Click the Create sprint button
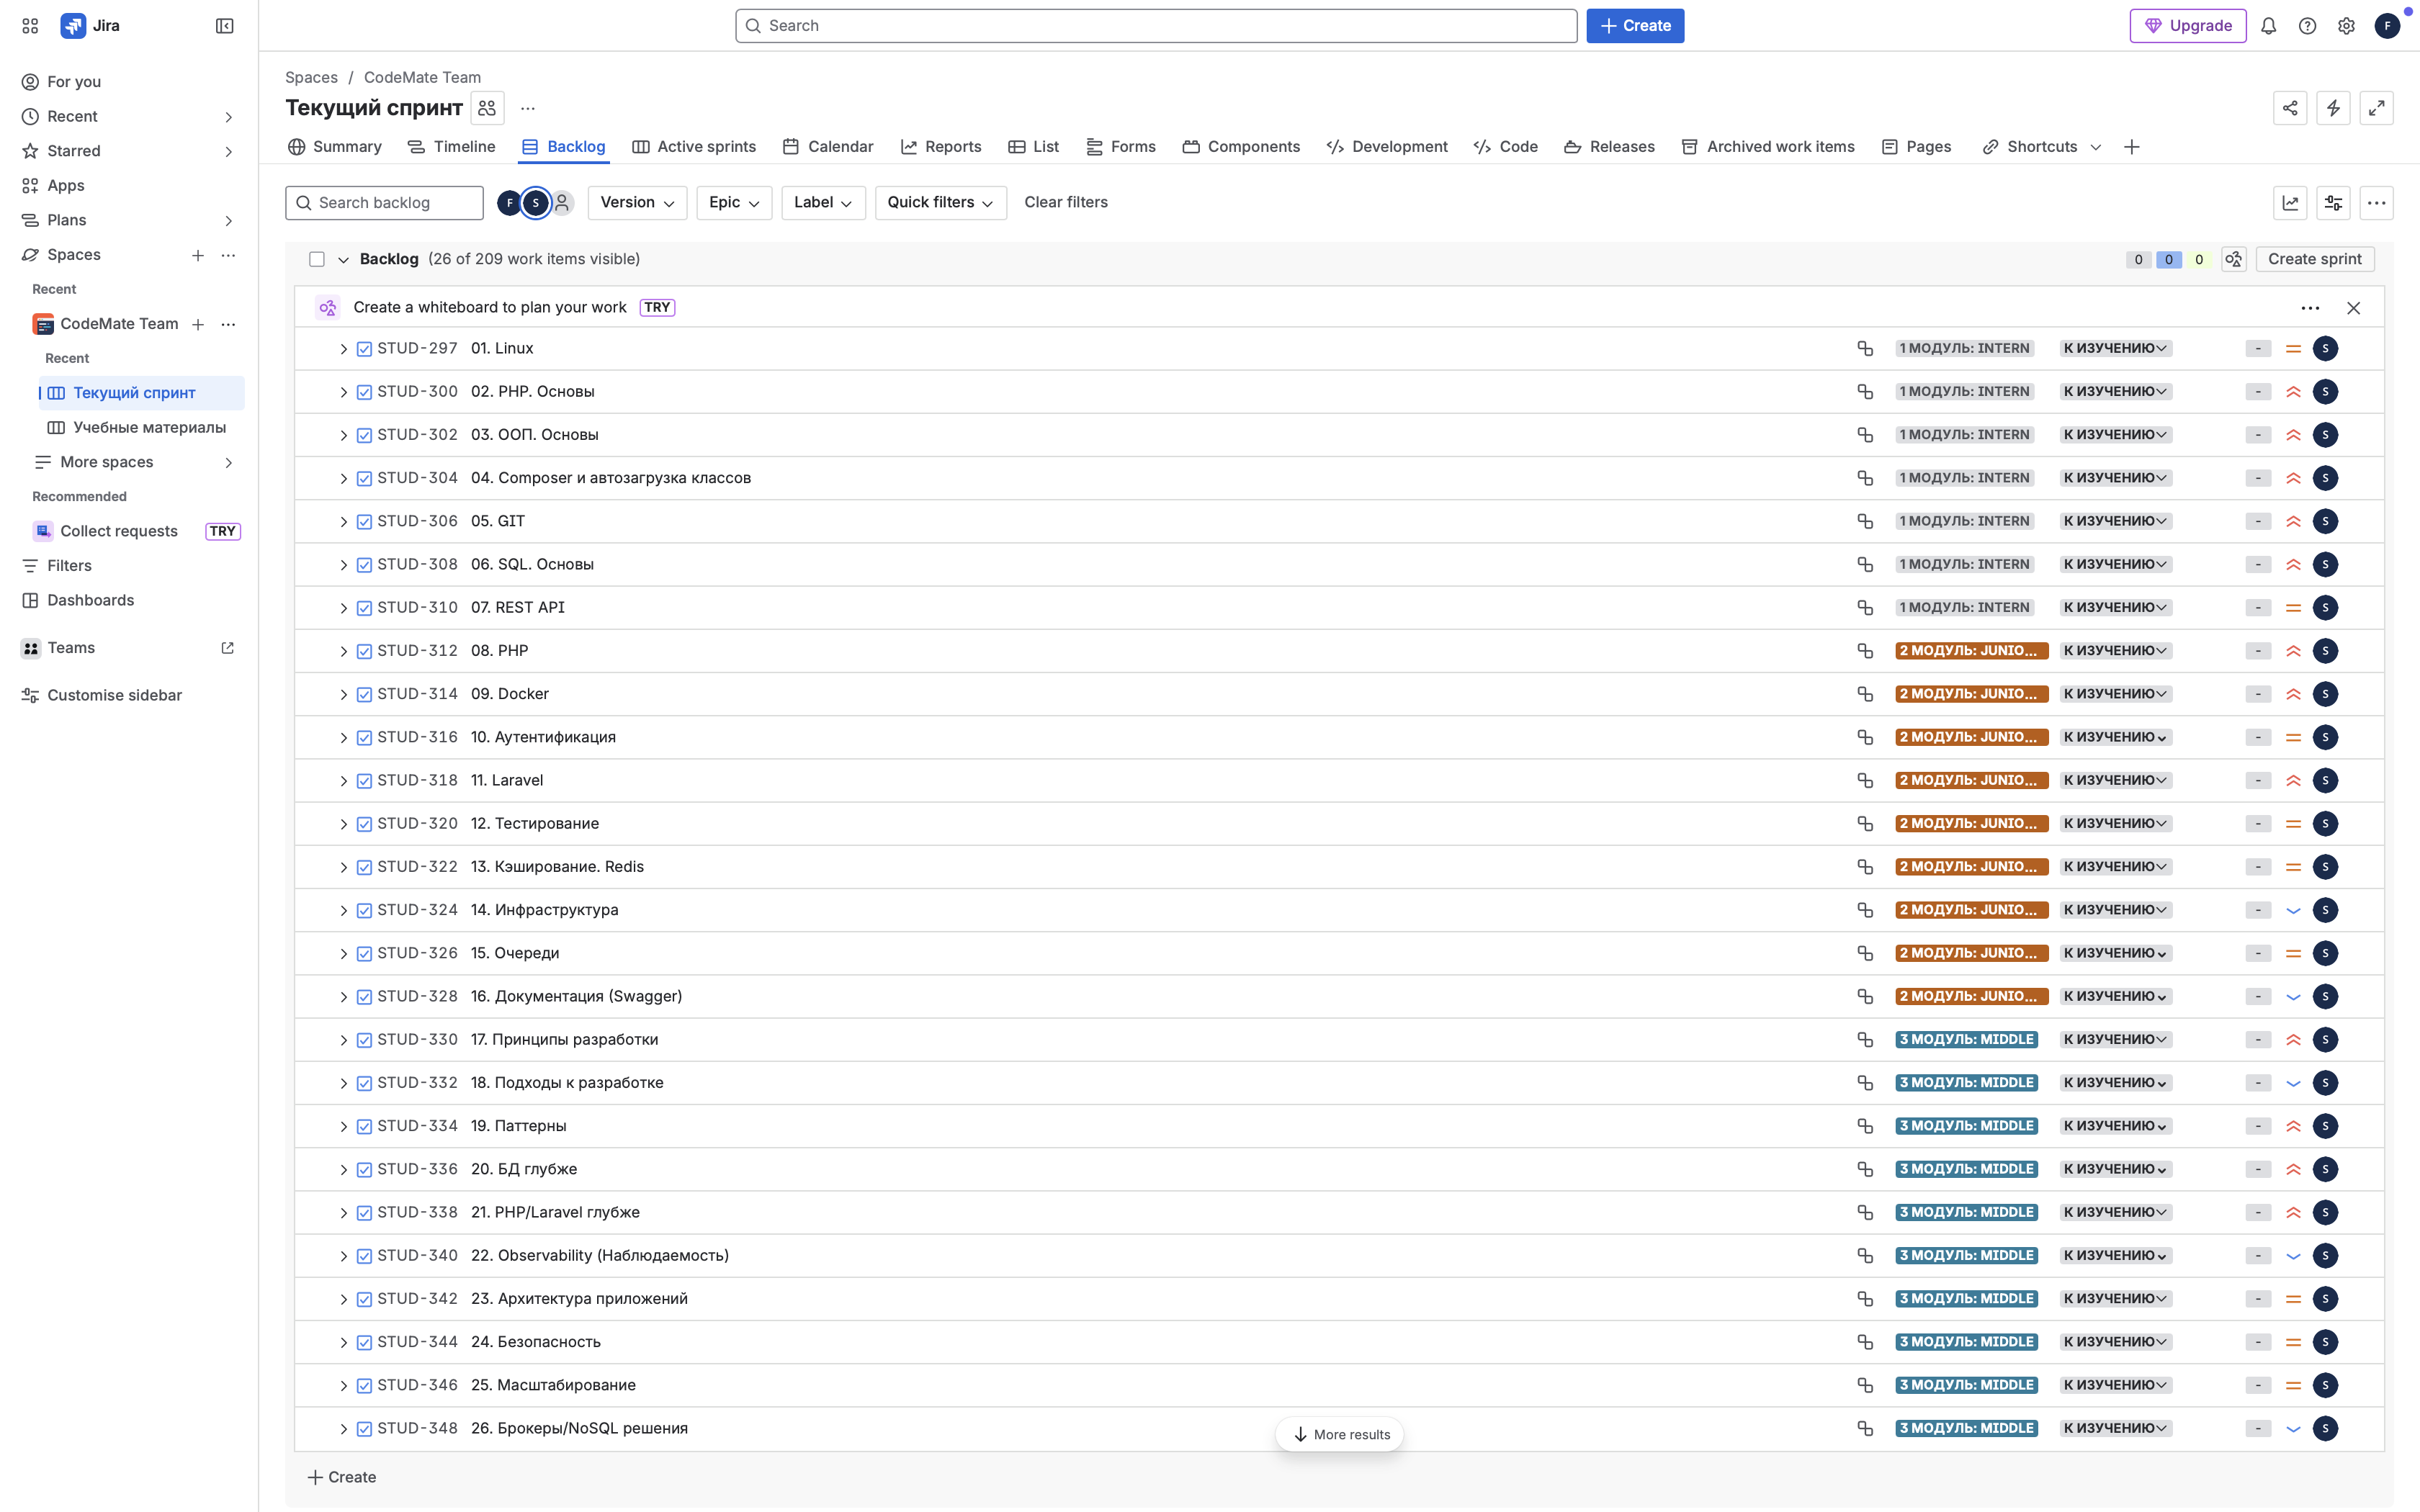Screen dimensions: 2420x1512 click(2314, 259)
